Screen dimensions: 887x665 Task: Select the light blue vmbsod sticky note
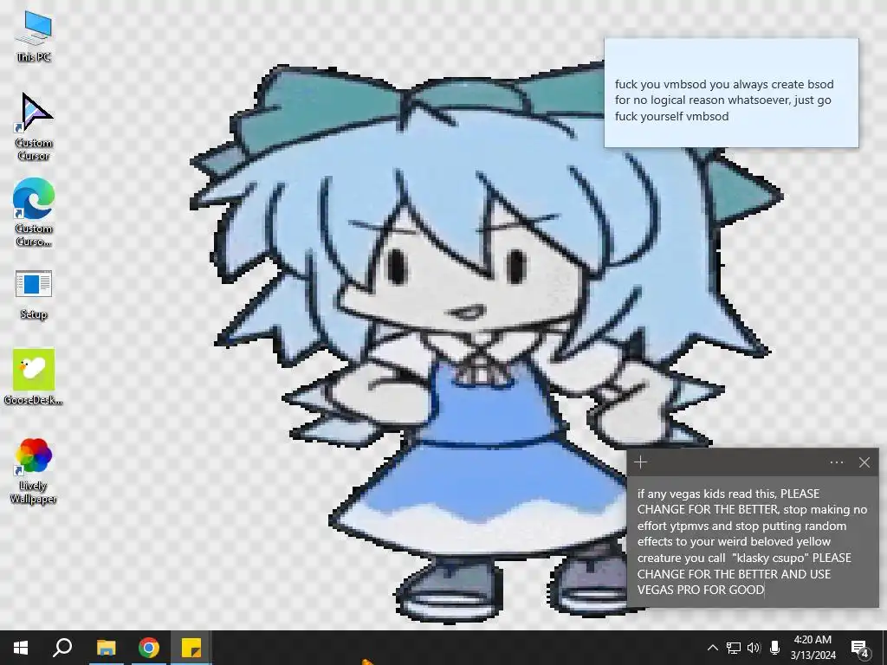point(731,93)
